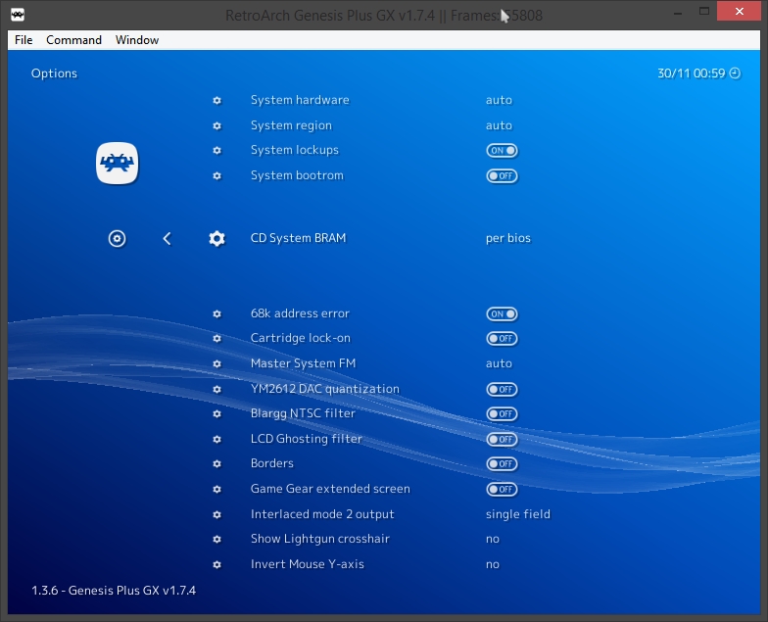The width and height of the screenshot is (768, 622).
Task: Switch on the LCD Ghosting filter toggle
Action: coord(502,439)
